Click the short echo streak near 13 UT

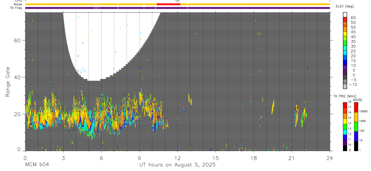(x=190, y=99)
